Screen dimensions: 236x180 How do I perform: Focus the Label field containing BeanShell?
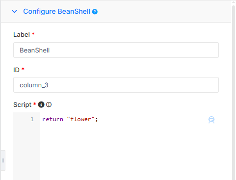tap(116, 50)
